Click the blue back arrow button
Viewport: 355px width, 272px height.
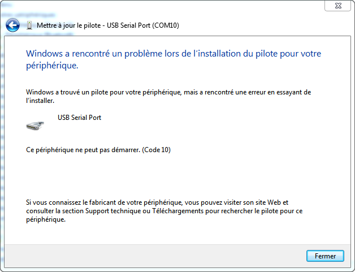click(12, 25)
